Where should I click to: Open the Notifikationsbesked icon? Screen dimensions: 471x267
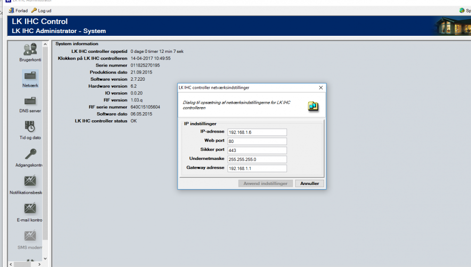click(x=30, y=181)
